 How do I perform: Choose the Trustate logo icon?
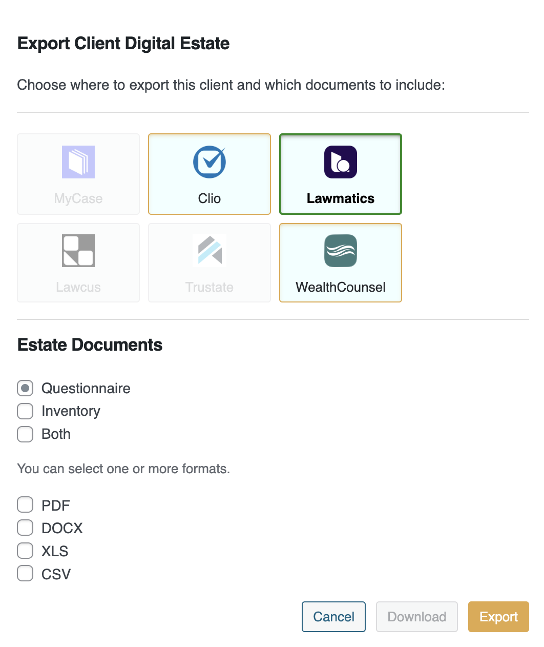coord(210,251)
